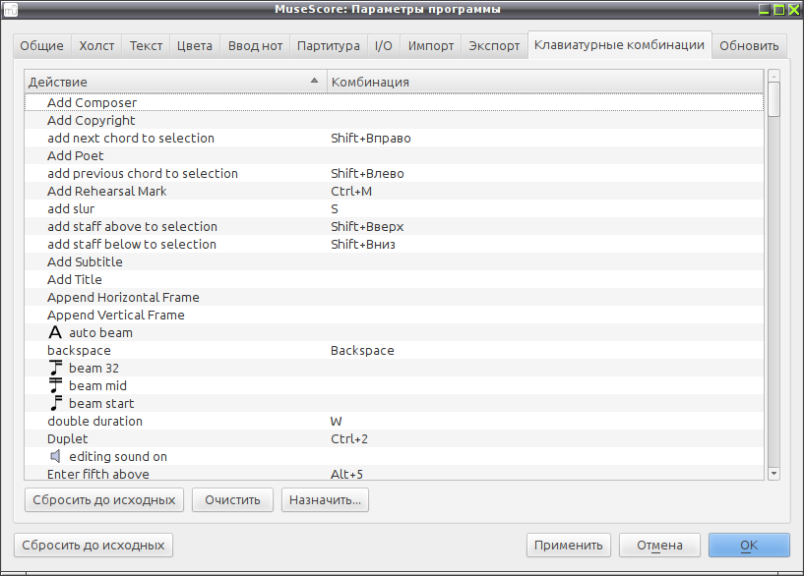Image resolution: width=804 pixels, height=576 pixels.
Task: Select the double duration row
Action: click(x=394, y=421)
